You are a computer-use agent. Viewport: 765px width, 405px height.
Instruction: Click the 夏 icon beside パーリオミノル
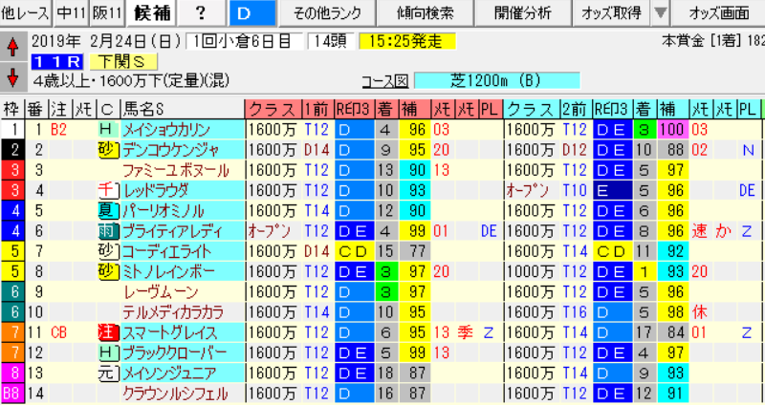(108, 210)
